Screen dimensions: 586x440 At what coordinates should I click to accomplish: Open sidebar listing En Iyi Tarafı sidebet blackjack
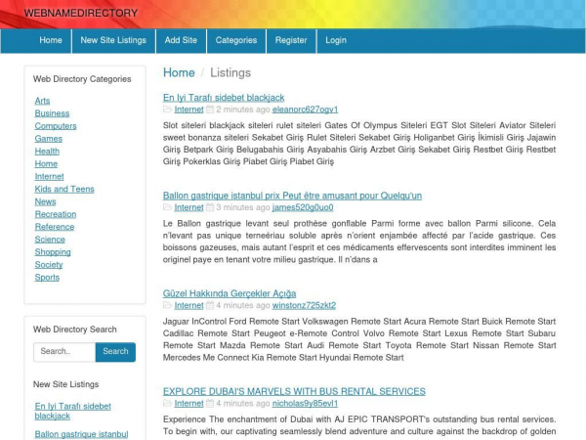click(73, 412)
